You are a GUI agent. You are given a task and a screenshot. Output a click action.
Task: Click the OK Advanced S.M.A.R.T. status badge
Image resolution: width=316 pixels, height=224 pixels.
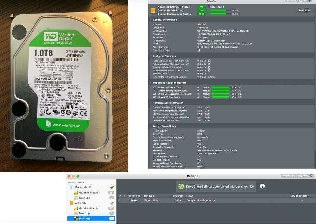coord(201,7)
